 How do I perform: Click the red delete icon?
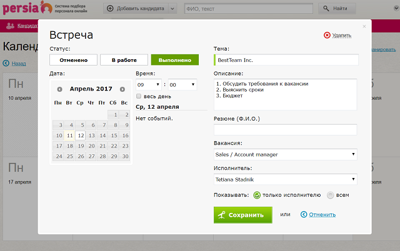coord(327,36)
